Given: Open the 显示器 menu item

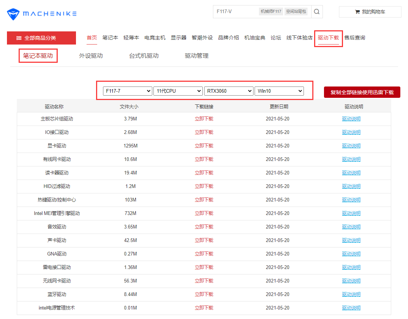Looking at the screenshot, I should (x=179, y=38).
